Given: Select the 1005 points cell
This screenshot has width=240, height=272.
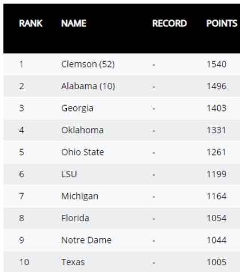Looking at the screenshot, I should pos(217,262).
